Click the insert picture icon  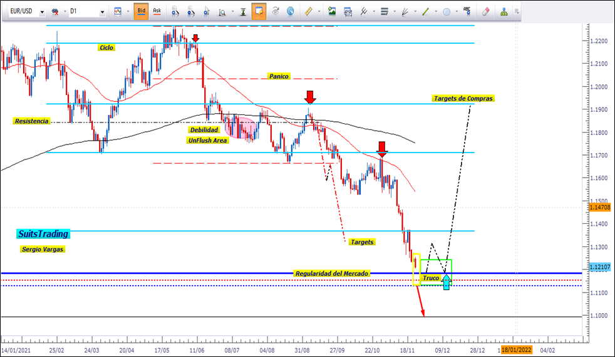pyautogui.click(x=332, y=11)
